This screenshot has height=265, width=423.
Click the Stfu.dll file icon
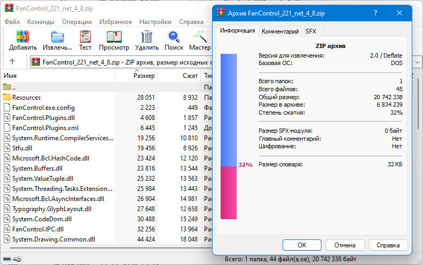point(7,148)
